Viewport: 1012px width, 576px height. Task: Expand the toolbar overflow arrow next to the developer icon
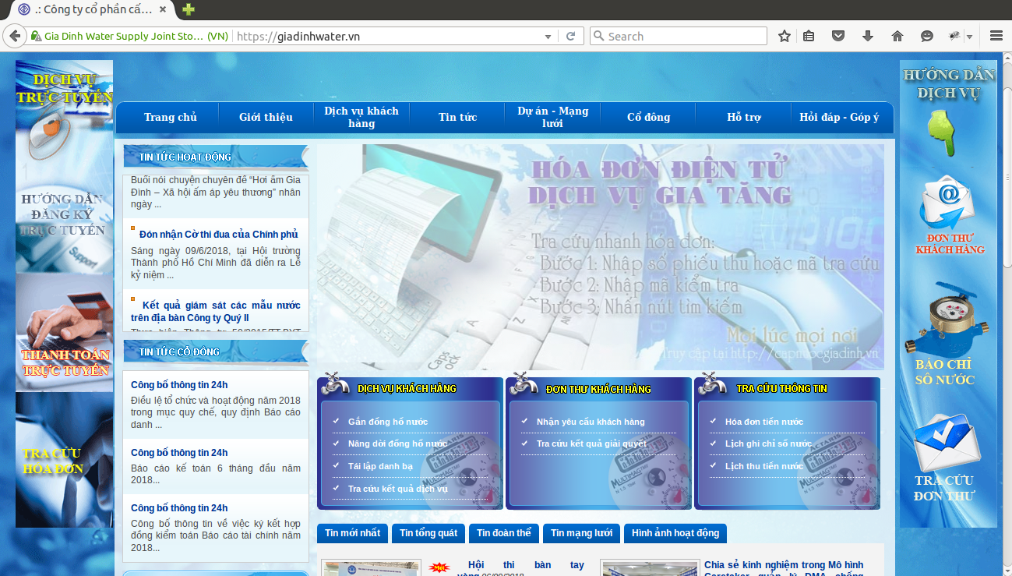(969, 37)
